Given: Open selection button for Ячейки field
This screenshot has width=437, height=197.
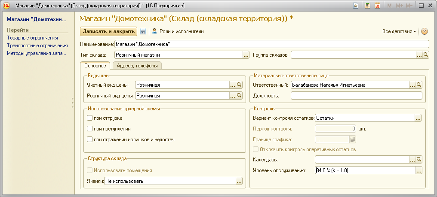Looking at the screenshot, I should pos(239,181).
